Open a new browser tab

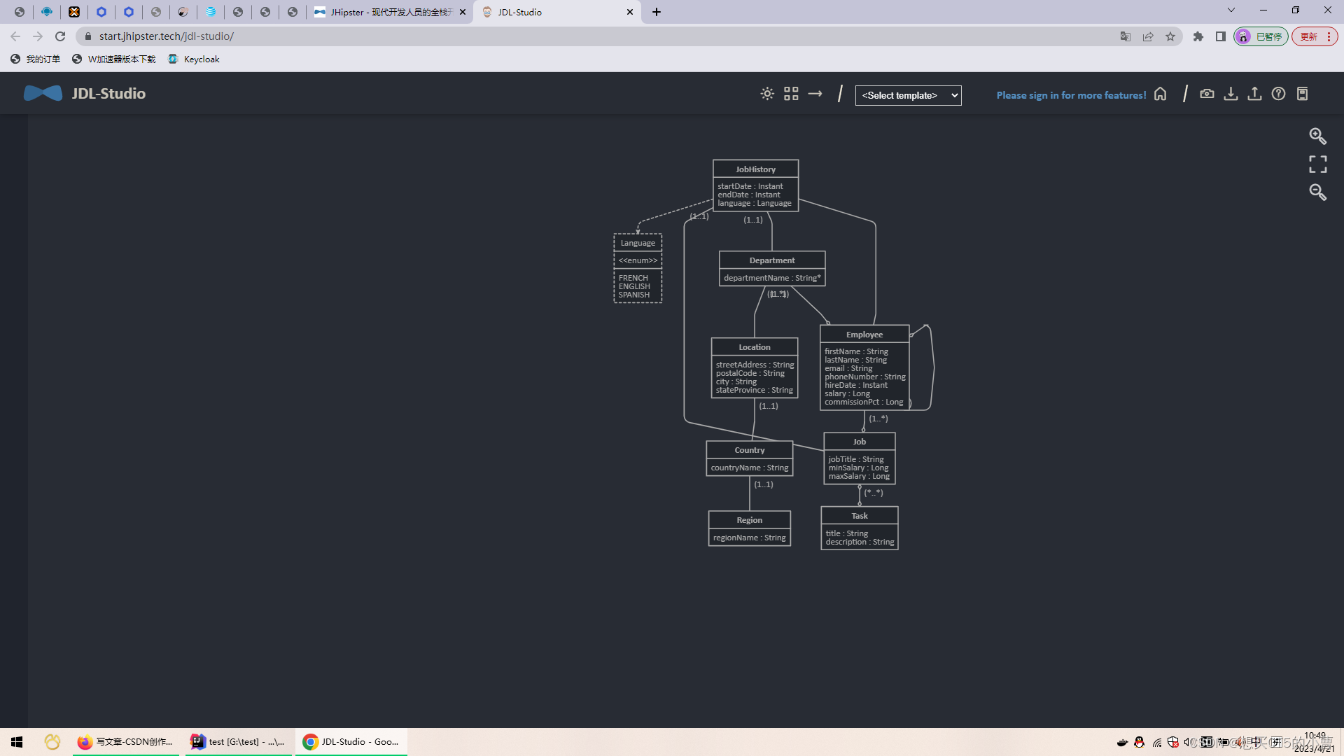tap(656, 12)
